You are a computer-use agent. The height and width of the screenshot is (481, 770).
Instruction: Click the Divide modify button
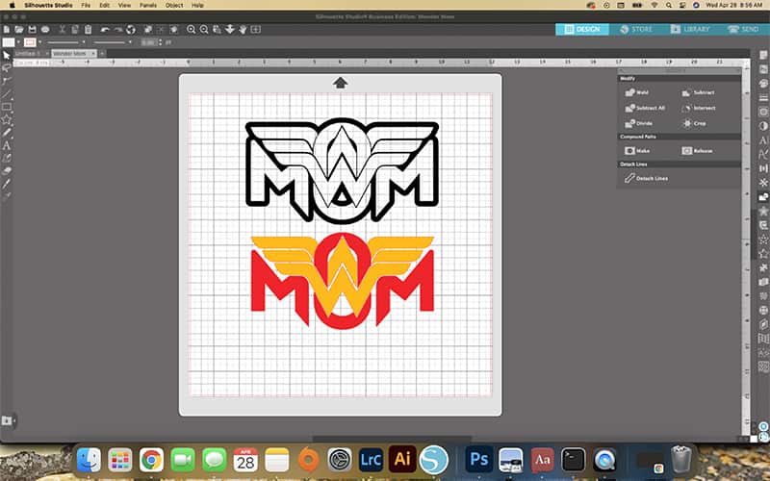click(x=638, y=123)
